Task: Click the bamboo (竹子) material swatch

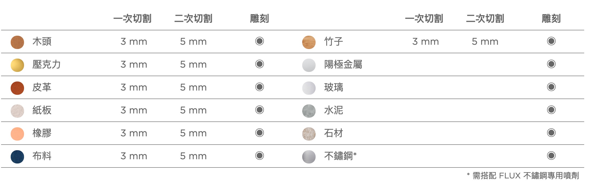Action: click(309, 42)
